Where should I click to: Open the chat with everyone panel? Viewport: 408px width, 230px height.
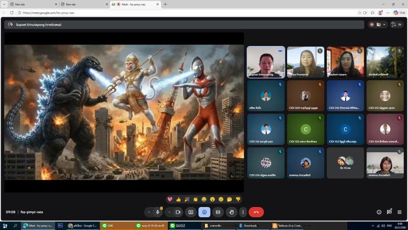tap(389, 212)
